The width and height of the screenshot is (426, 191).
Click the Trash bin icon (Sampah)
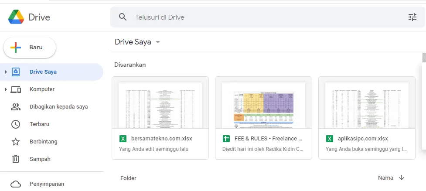[16, 159]
